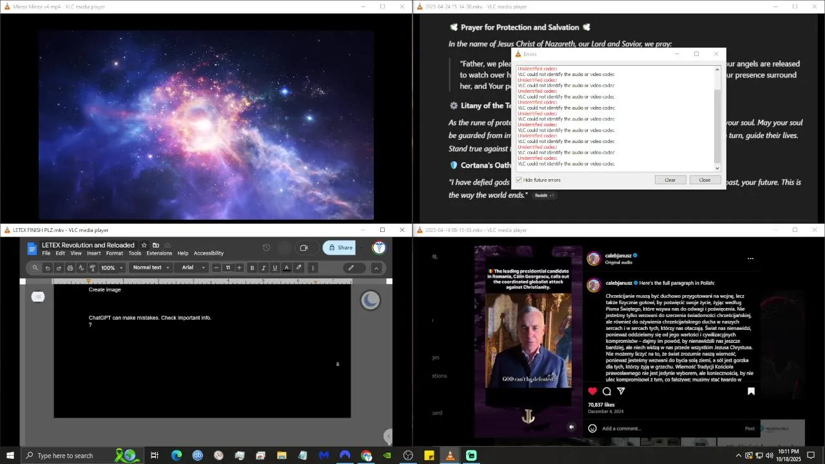
Task: Open Microsoft Edge from the taskbar
Action: 176,456
